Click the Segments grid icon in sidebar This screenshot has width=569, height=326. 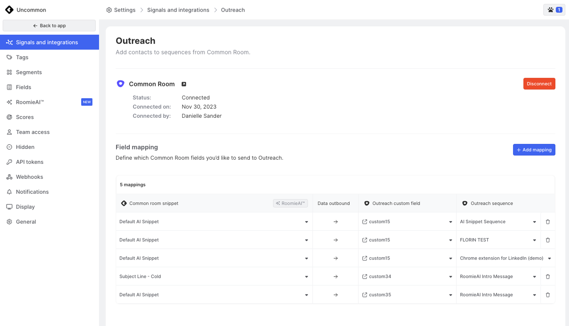9,72
